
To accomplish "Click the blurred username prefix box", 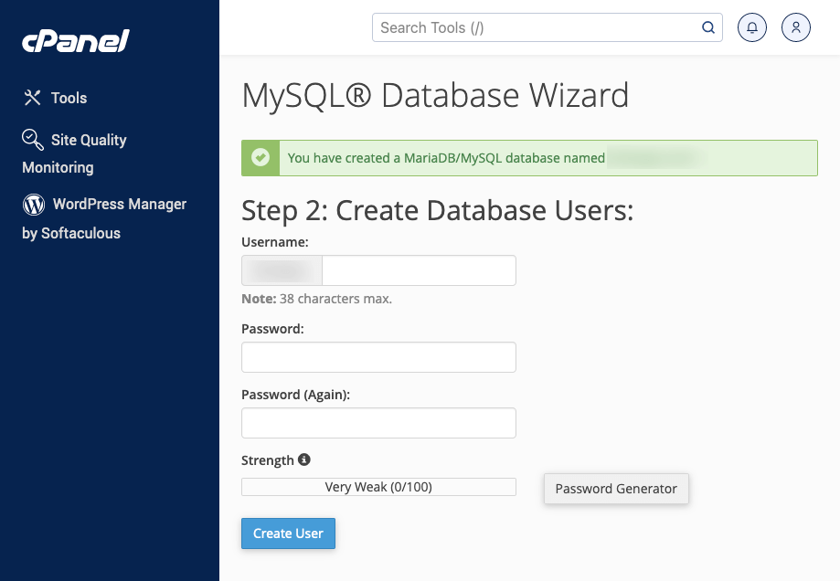I will [x=282, y=270].
